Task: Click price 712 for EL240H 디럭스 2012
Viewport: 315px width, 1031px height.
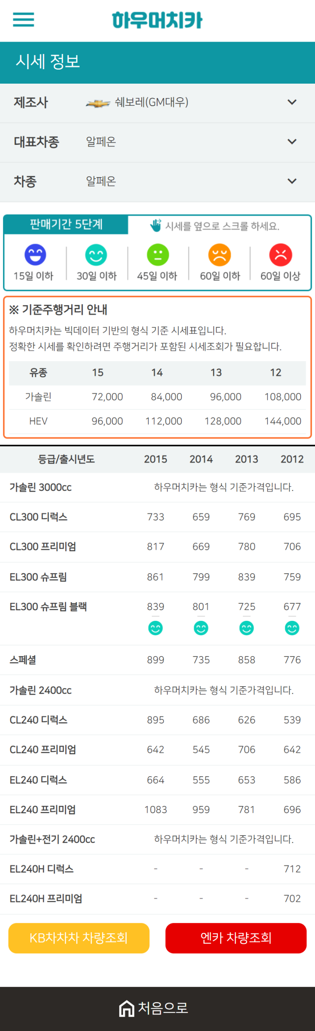Action: click(x=292, y=869)
